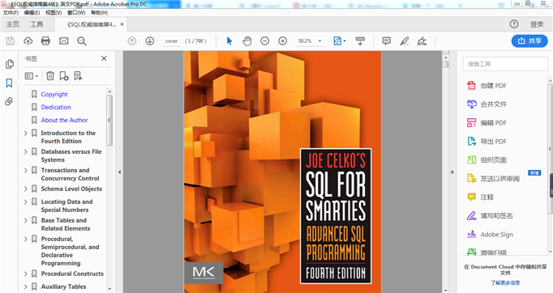Open 导出 PDF tool

487,142
